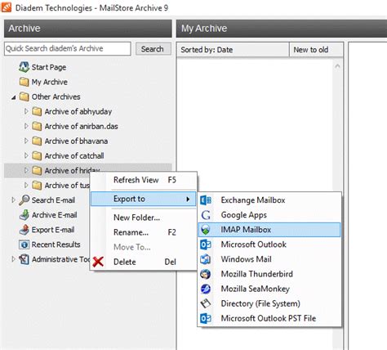This screenshot has width=387, height=350.
Task: Select Exchange Mailbox export option
Action: tap(269, 200)
